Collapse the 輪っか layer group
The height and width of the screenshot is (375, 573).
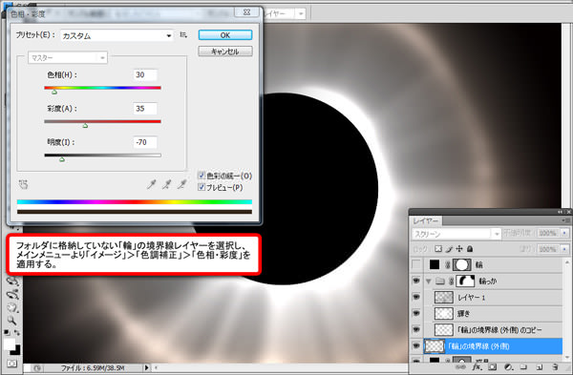click(429, 281)
